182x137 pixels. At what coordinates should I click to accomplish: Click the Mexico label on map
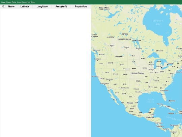tap(130, 103)
